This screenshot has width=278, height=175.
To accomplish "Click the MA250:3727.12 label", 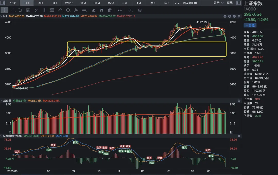I will click(126, 16).
